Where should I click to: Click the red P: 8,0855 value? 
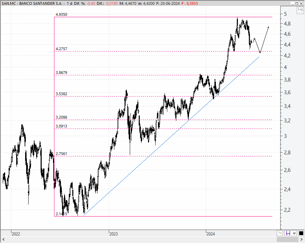[x=190, y=3]
